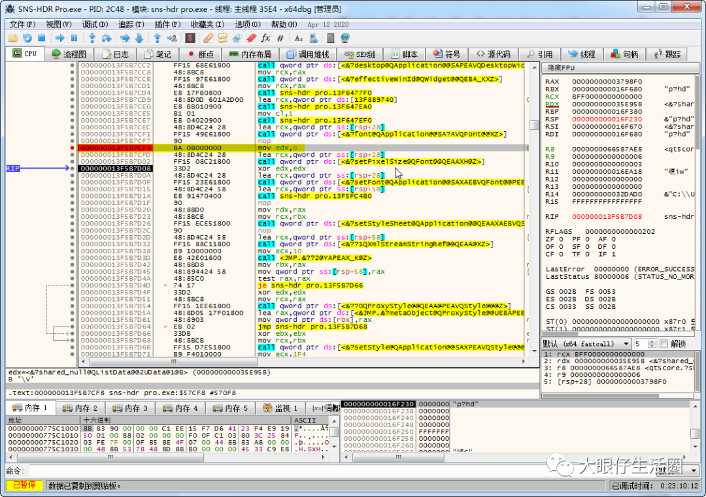Switch to the 符号 tab
The image size is (706, 497).
point(447,54)
